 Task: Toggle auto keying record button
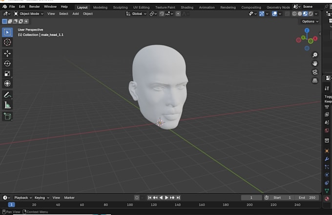tap(137, 197)
